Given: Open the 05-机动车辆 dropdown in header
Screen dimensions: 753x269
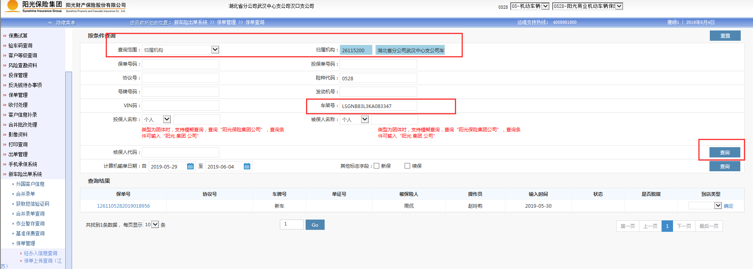Looking at the screenshot, I should (x=530, y=6).
